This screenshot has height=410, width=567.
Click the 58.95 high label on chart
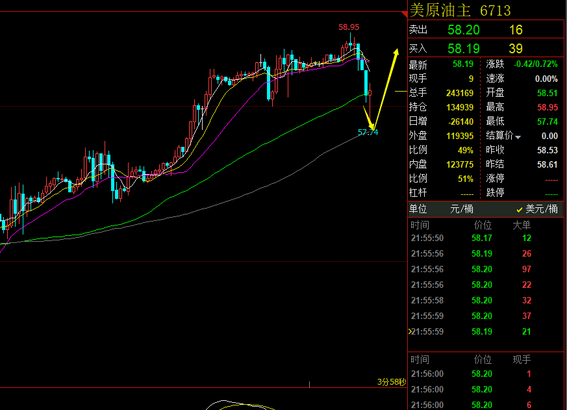(x=349, y=27)
